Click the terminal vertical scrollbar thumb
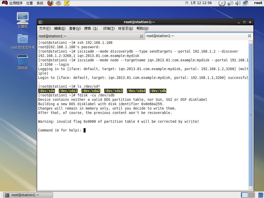The height and width of the screenshot is (198, 264). pyautogui.click(x=251, y=115)
